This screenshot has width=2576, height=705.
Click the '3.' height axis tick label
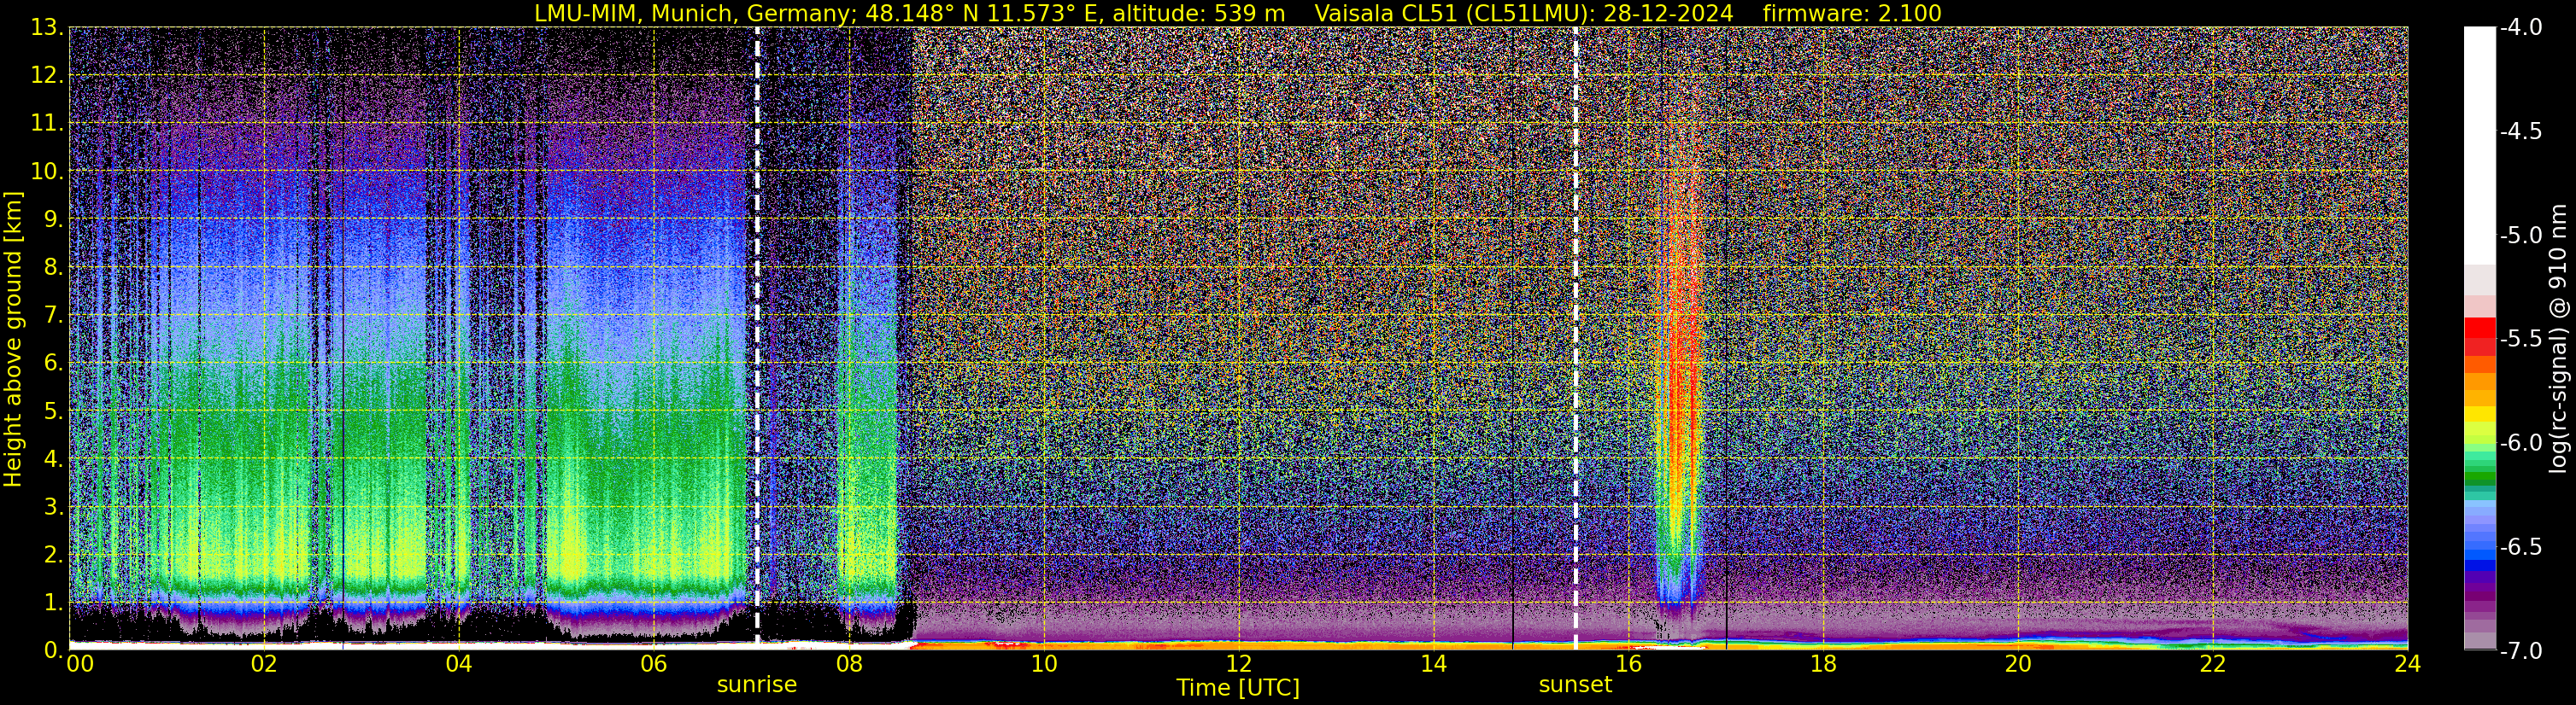(53, 507)
